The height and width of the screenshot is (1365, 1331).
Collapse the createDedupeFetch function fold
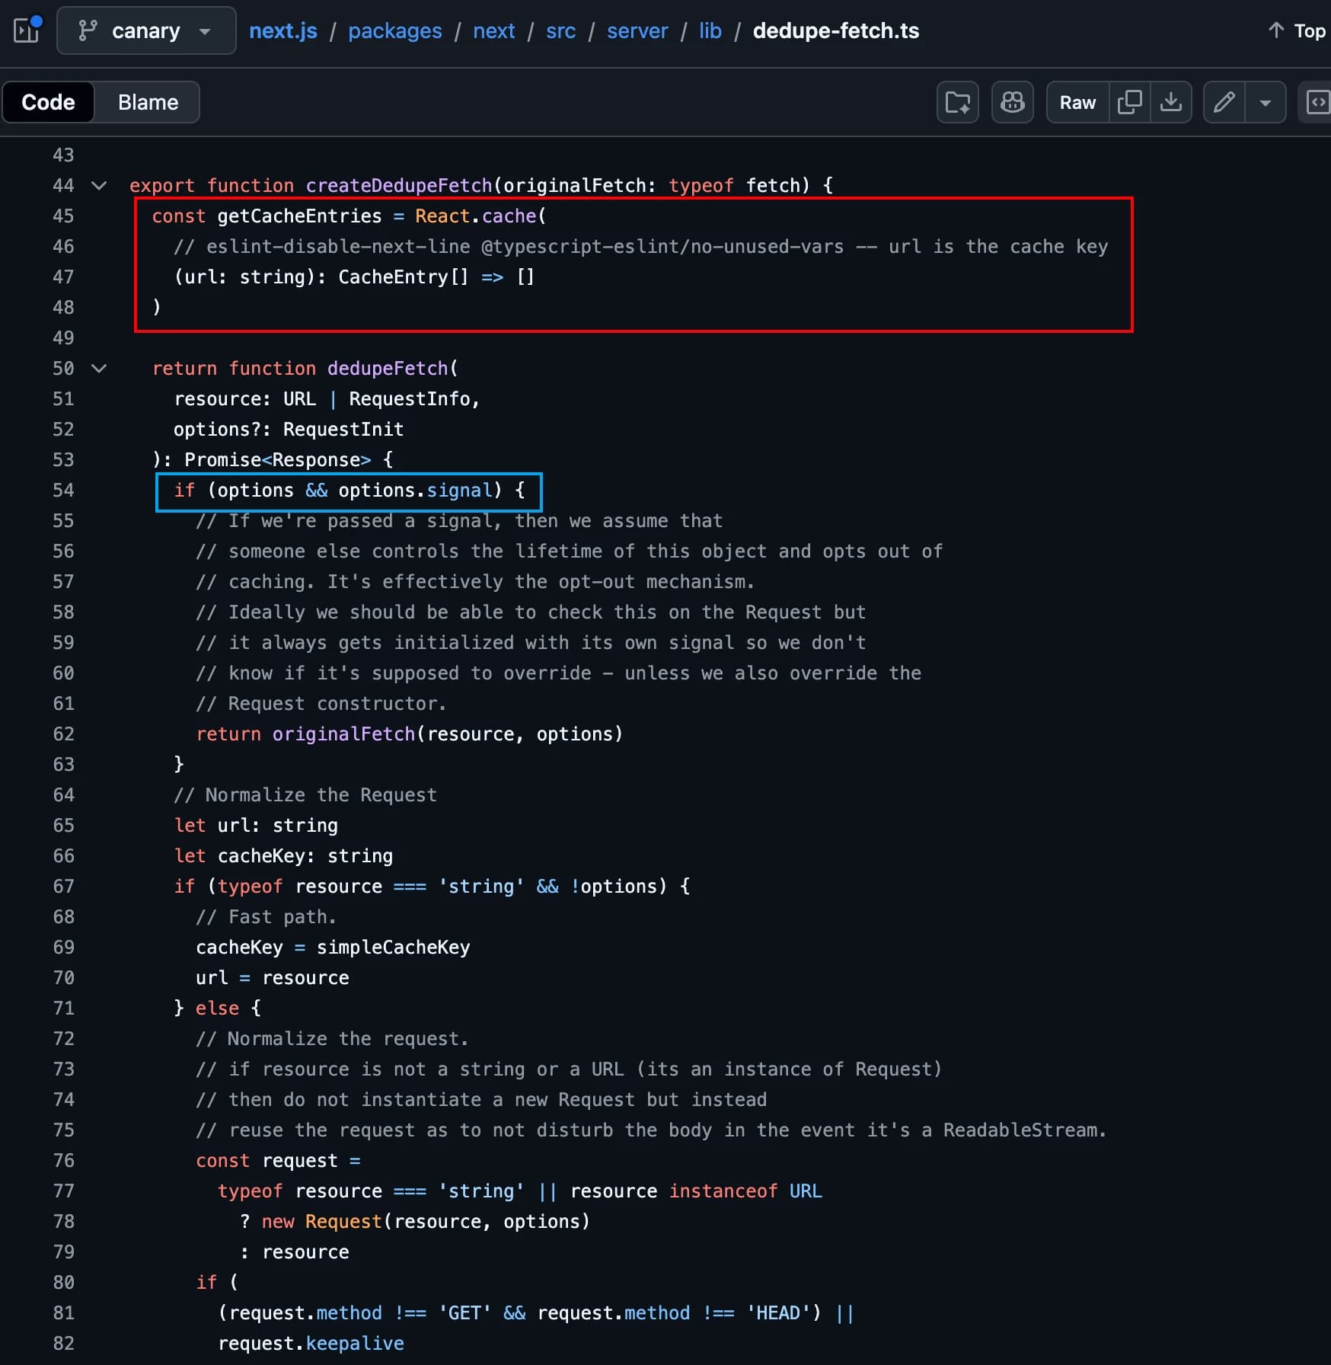(x=98, y=185)
